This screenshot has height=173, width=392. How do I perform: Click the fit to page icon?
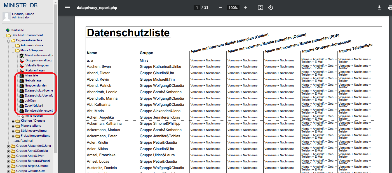tap(260, 8)
